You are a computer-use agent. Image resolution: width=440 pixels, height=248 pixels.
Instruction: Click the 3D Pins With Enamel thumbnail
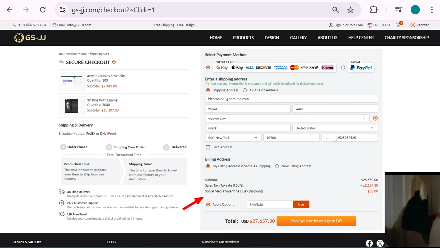coord(72,106)
